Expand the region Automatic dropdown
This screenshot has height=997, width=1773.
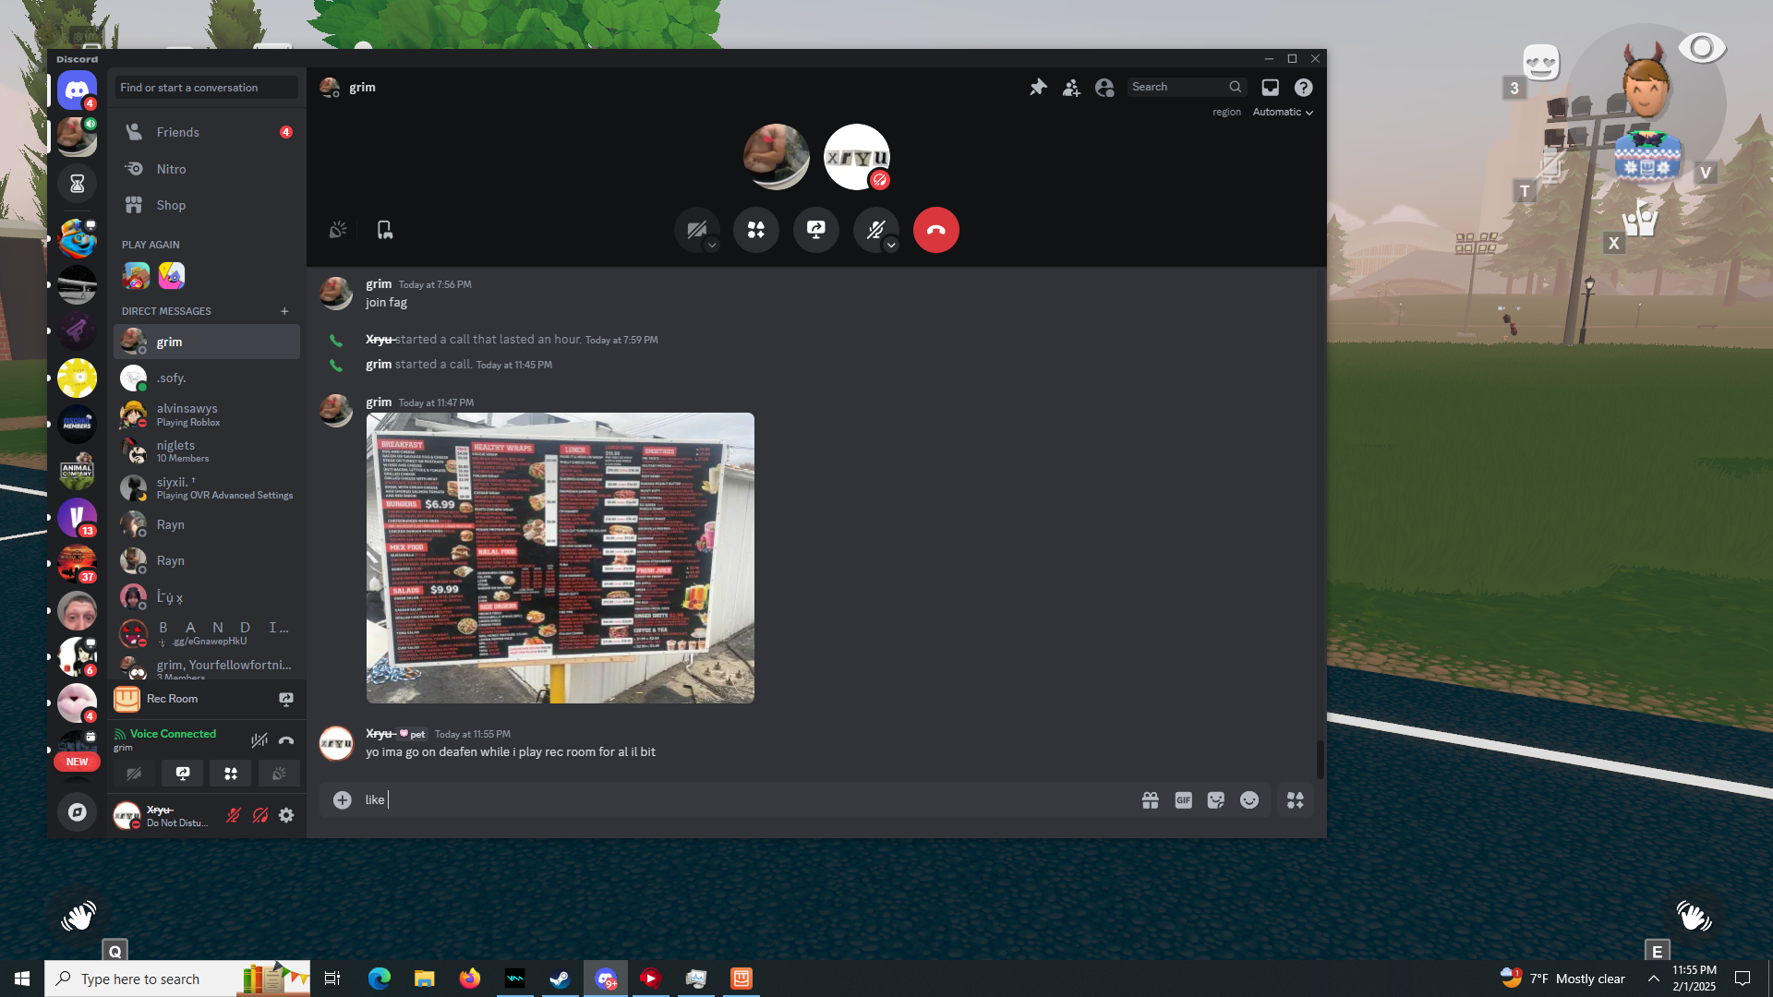(x=1283, y=112)
